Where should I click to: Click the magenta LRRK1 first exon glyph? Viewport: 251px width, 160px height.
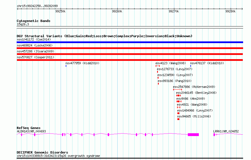click(214, 135)
